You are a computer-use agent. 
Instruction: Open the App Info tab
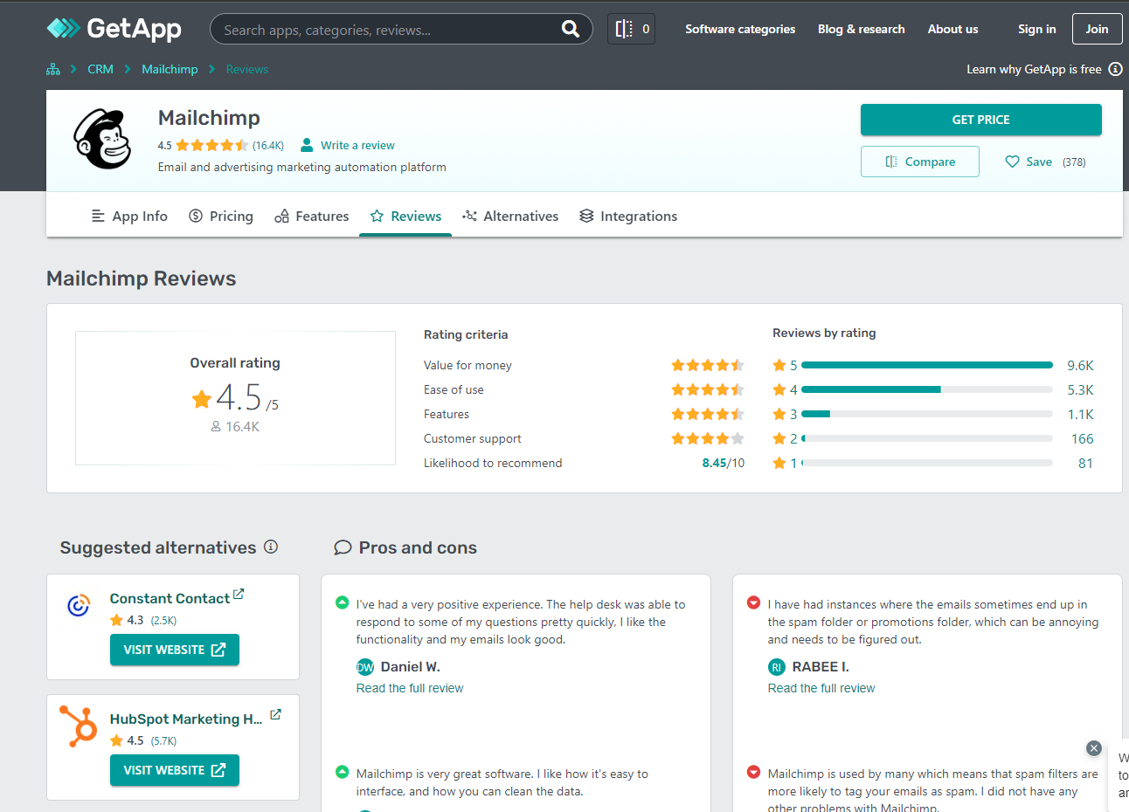[129, 216]
